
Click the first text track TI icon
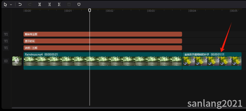click(x=6, y=34)
